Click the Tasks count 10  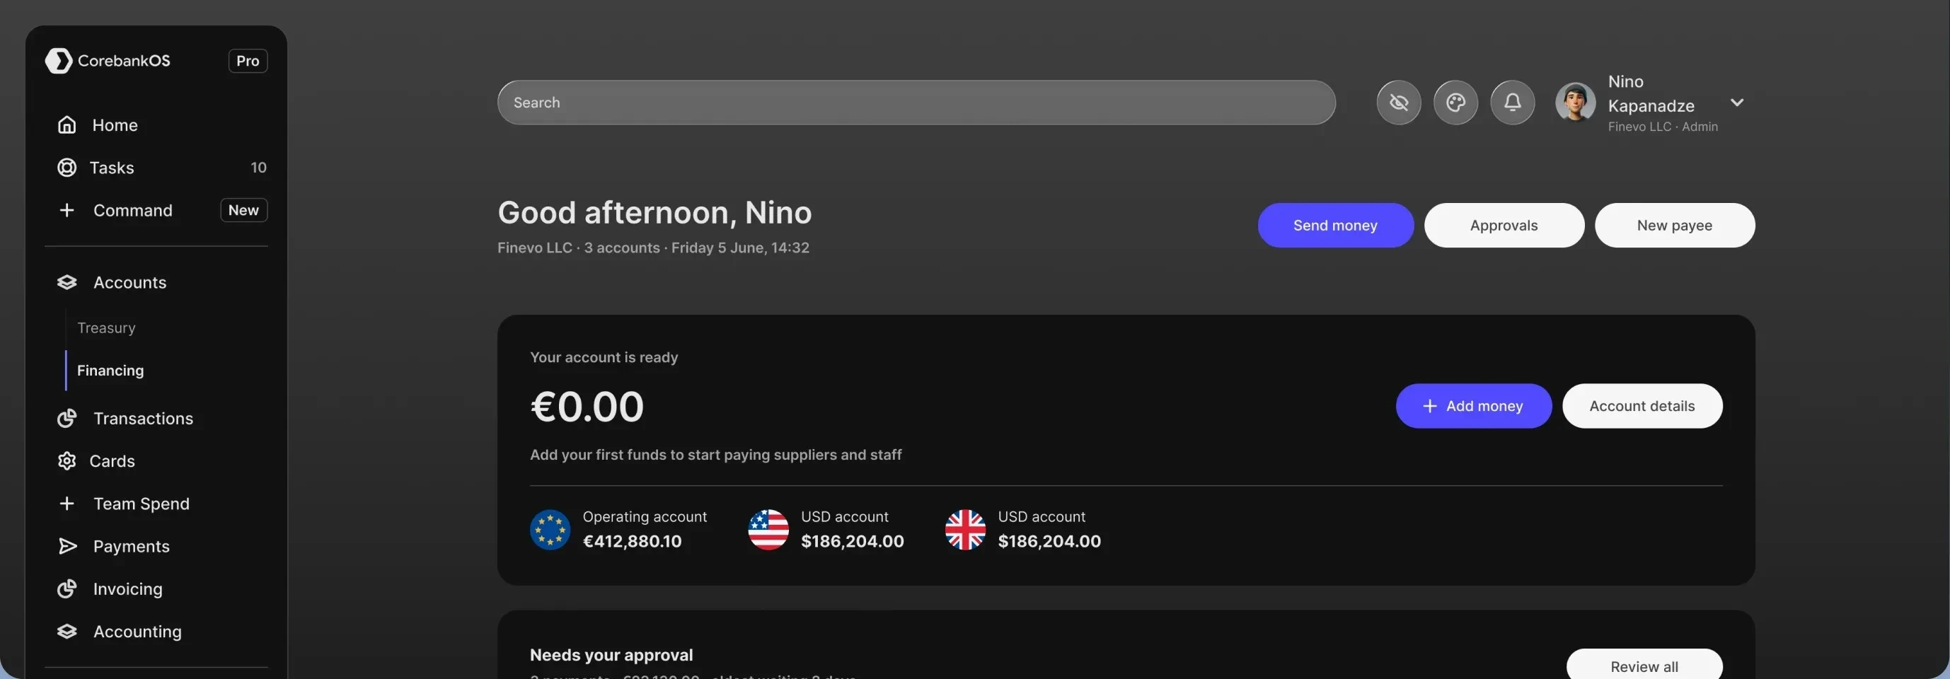point(258,168)
